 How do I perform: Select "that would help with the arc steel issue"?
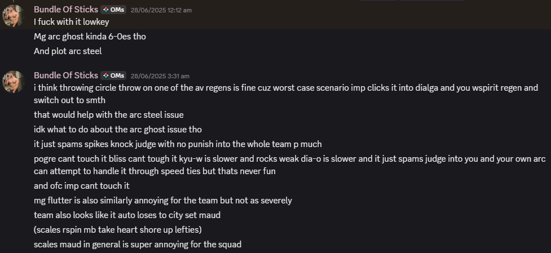(108, 115)
